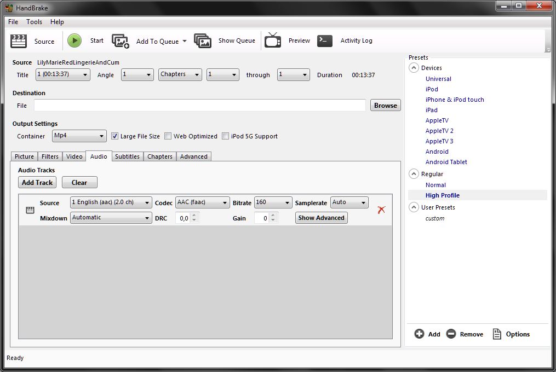Select the custom user preset
This screenshot has width=556, height=372.
coord(435,218)
